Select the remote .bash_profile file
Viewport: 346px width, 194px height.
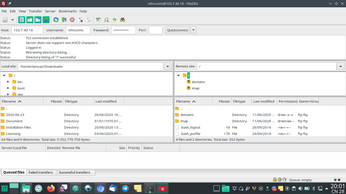pos(190,134)
